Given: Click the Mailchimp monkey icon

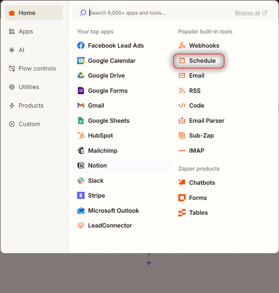Looking at the screenshot, I should click(81, 150).
